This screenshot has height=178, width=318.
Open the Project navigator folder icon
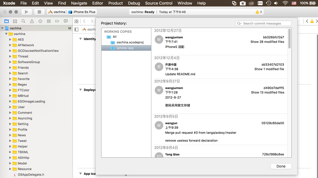pyautogui.click(x=6, y=21)
